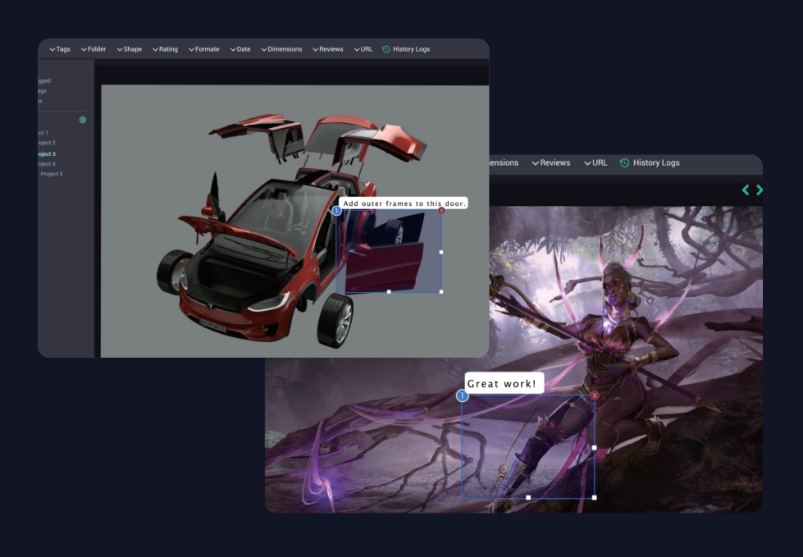Click the Add outer frames comment text box

(404, 203)
